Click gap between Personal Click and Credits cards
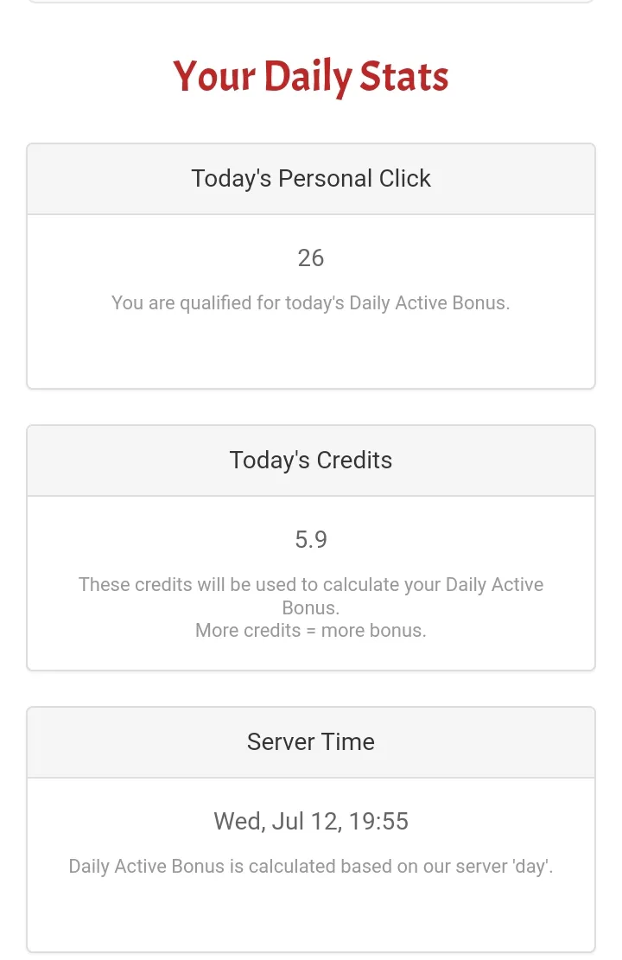 [310, 407]
